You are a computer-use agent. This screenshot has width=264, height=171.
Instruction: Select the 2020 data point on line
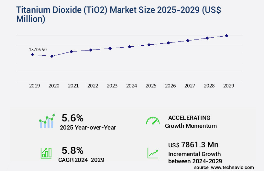[x=52, y=56]
